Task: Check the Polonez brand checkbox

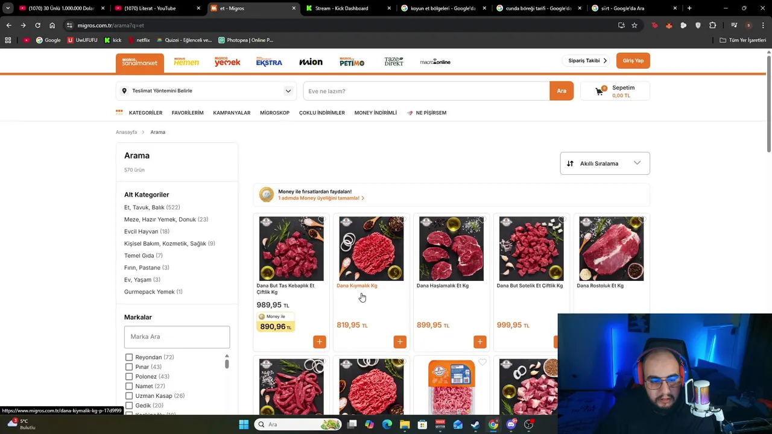Action: click(129, 376)
